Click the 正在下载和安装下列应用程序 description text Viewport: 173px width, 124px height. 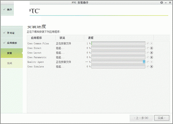coord(44,32)
